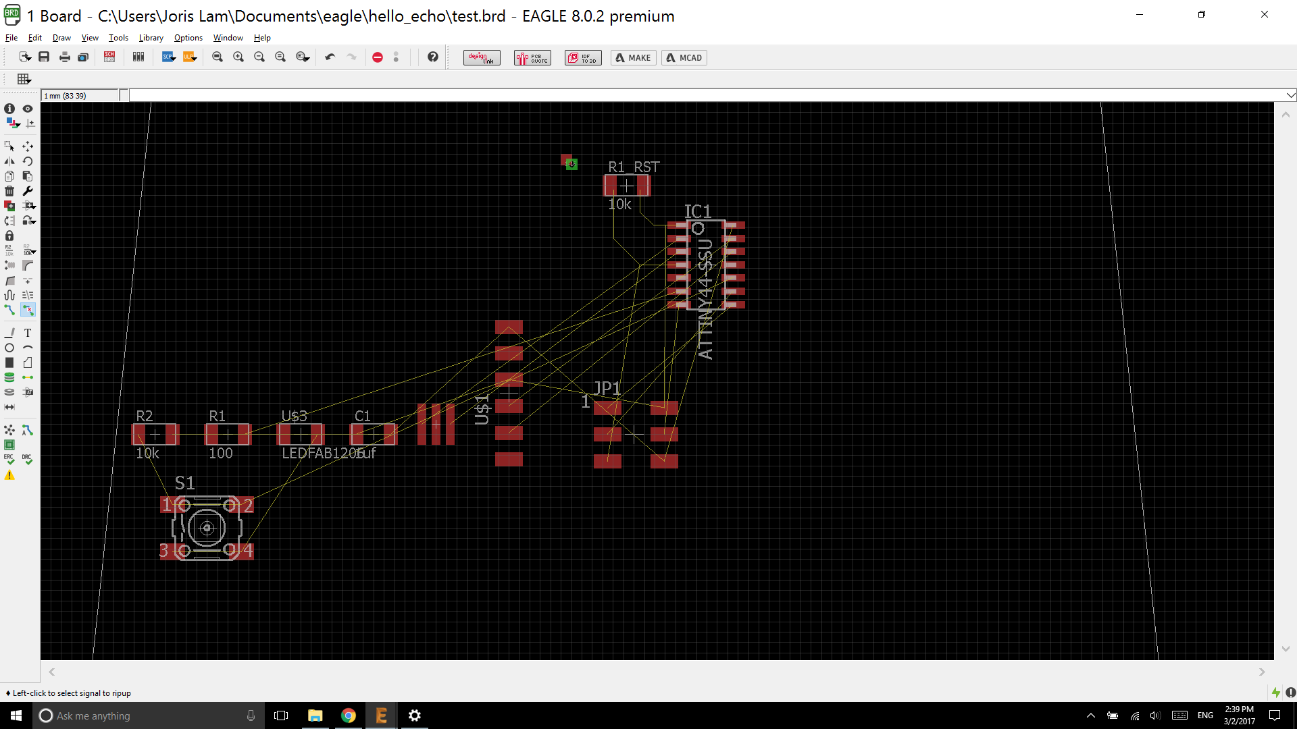Click the MCAD button
The height and width of the screenshot is (729, 1297).
point(684,57)
